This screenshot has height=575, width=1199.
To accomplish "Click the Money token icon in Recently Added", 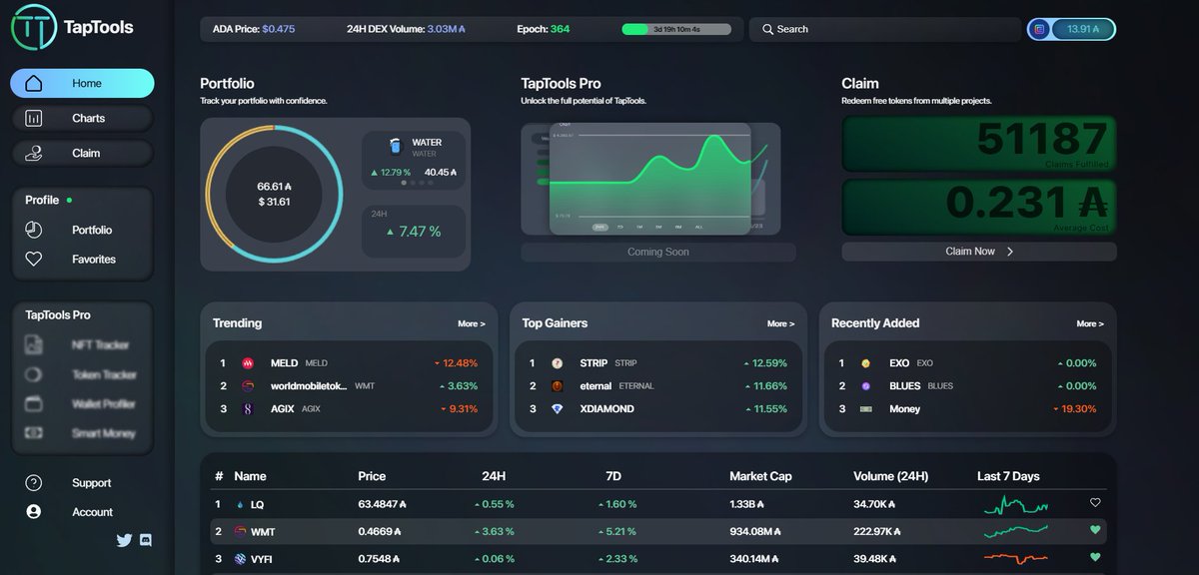I will [866, 409].
